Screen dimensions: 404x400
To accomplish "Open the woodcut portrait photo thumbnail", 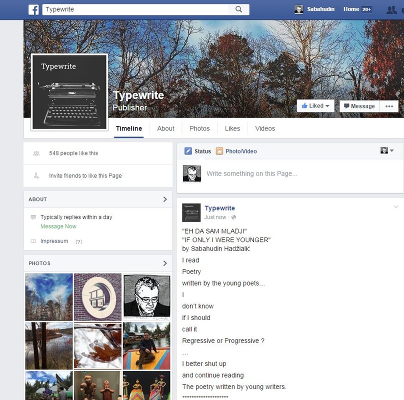I will click(x=146, y=297).
